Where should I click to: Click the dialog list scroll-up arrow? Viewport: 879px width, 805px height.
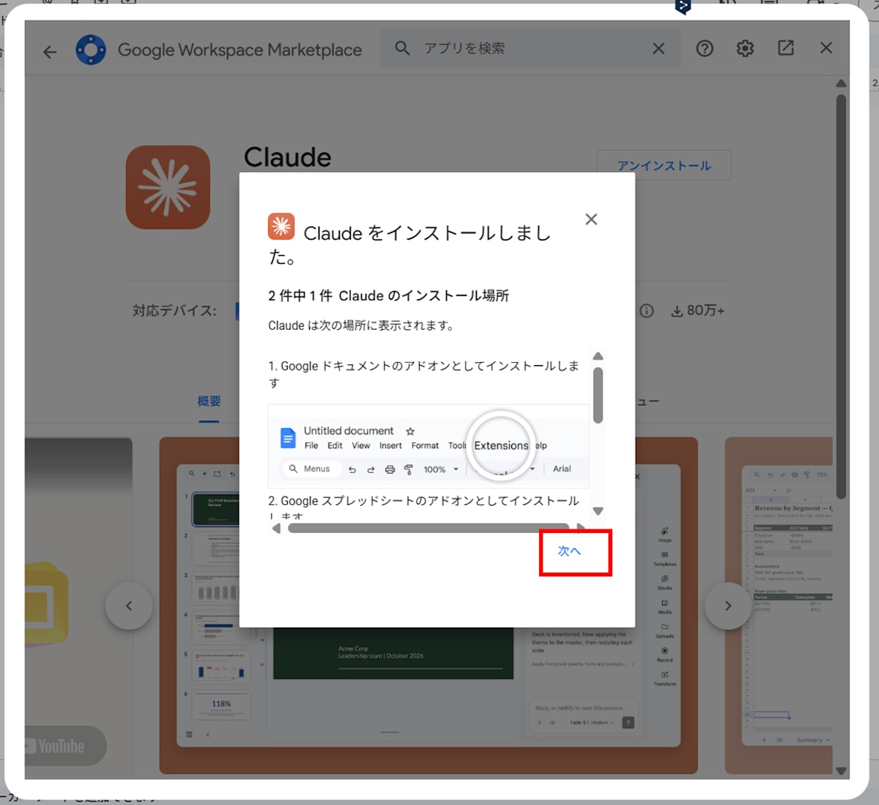click(598, 356)
